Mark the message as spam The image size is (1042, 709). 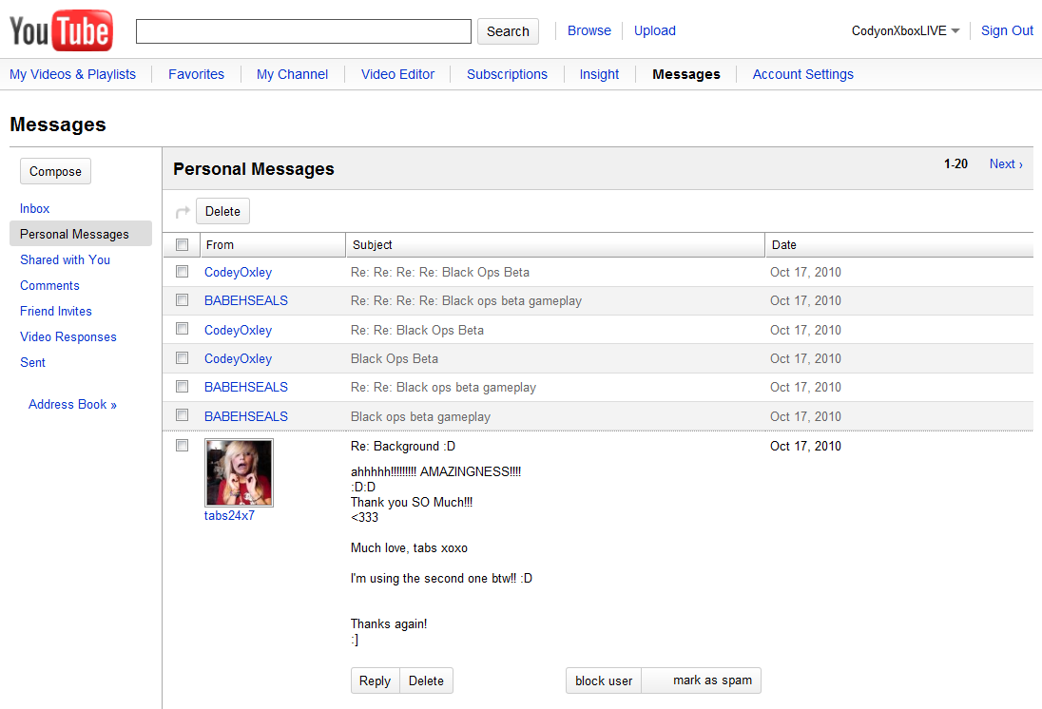coord(711,680)
